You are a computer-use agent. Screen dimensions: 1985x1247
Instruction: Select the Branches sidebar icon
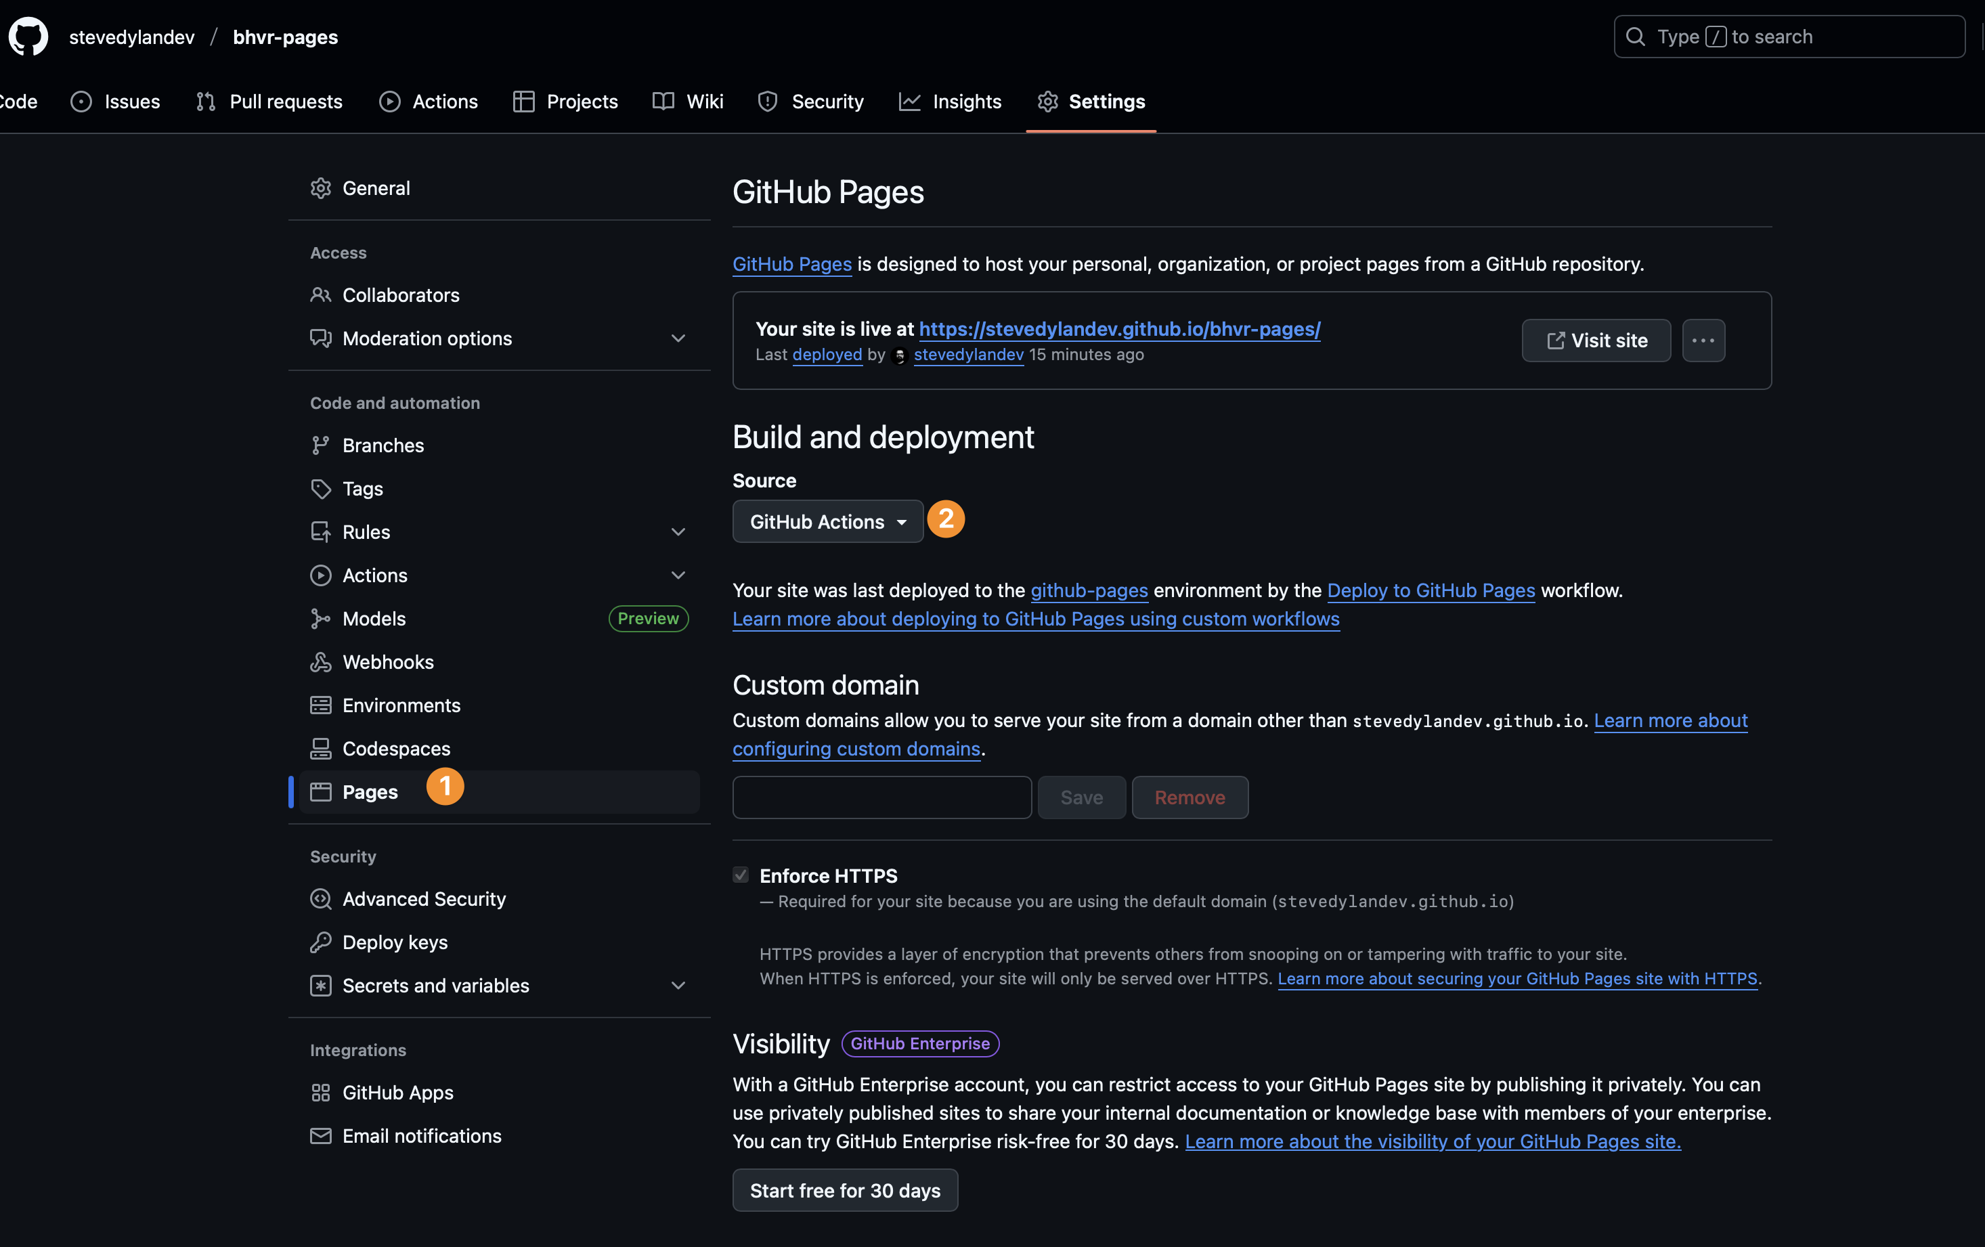pos(322,444)
